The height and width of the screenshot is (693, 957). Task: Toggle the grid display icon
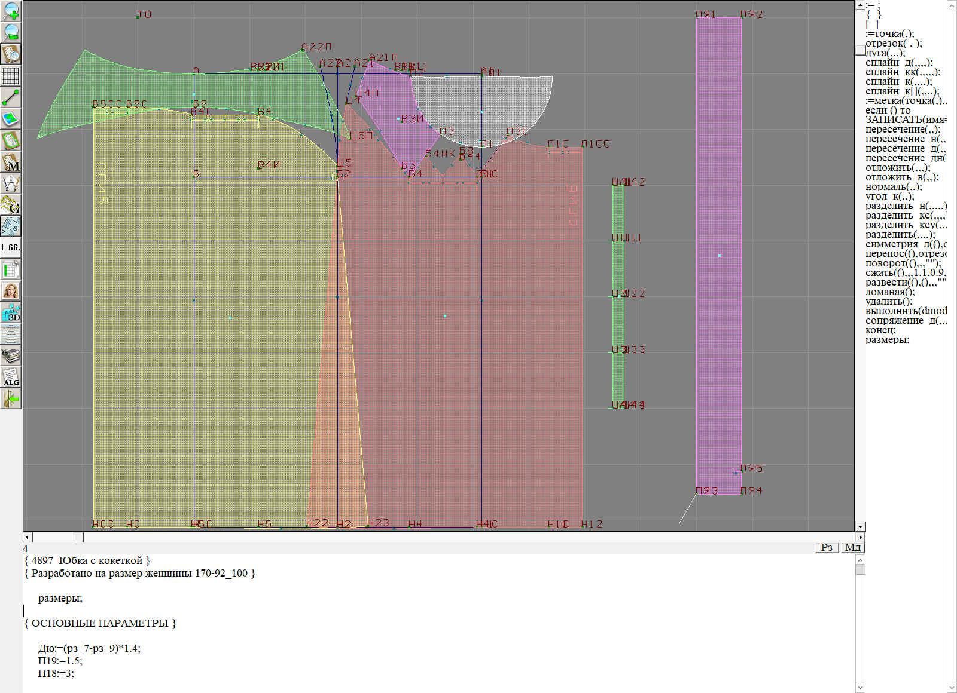point(11,76)
